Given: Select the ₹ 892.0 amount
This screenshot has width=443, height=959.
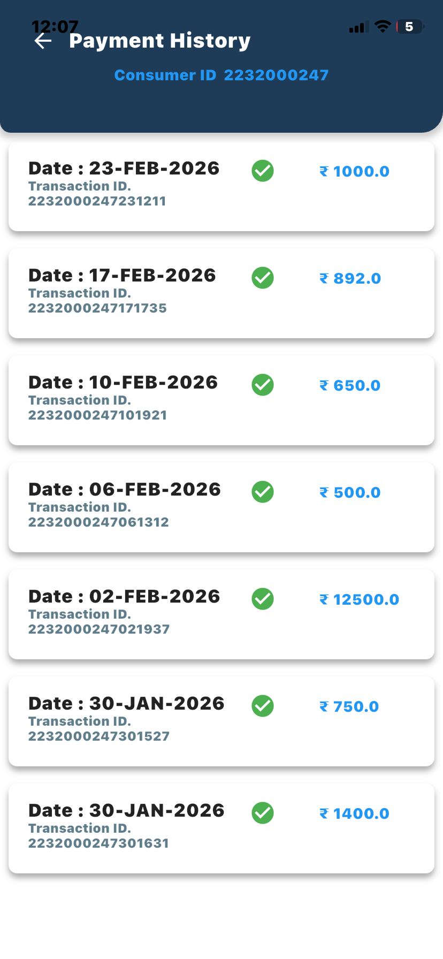Looking at the screenshot, I should point(350,278).
